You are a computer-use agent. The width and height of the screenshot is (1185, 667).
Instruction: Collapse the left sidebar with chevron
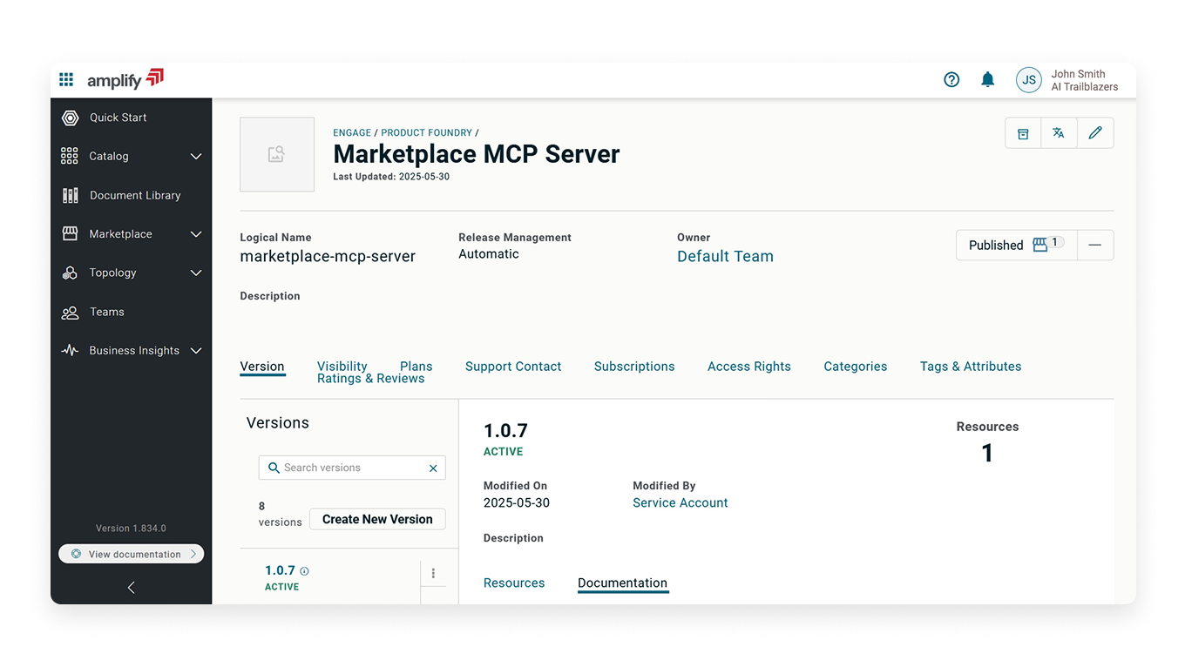click(132, 588)
